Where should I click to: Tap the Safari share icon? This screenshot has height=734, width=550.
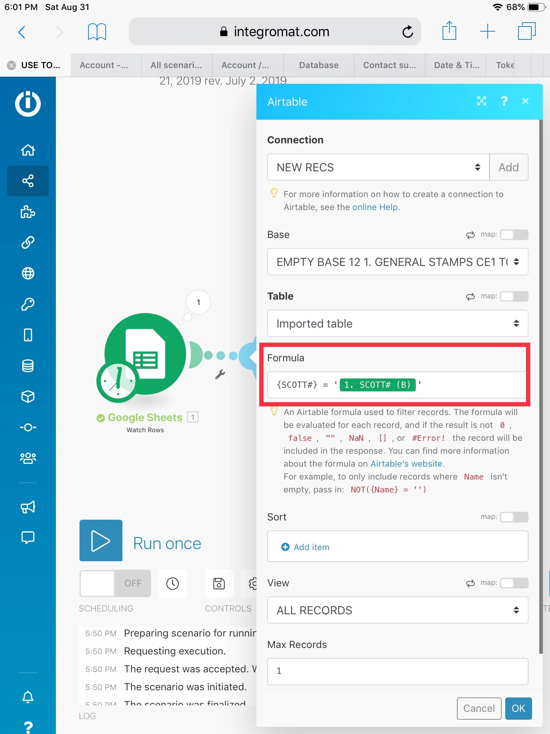449,31
